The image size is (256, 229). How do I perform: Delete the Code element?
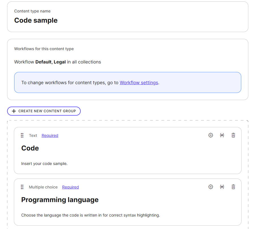coord(233,135)
